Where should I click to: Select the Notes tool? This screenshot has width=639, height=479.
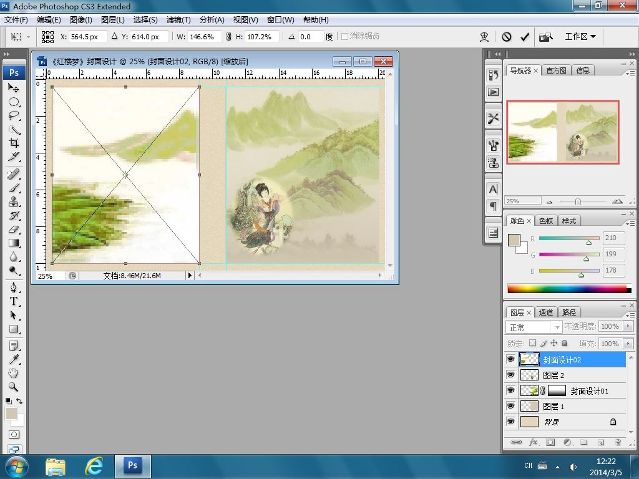click(x=14, y=346)
